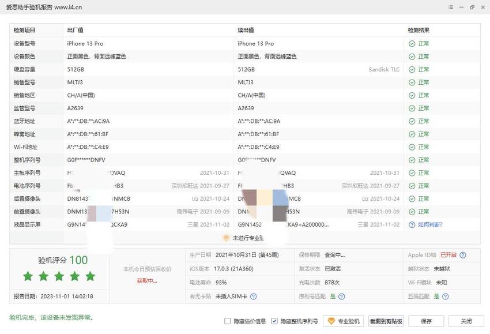Click the question icon in 液晶显示屏 result

pyautogui.click(x=412, y=224)
